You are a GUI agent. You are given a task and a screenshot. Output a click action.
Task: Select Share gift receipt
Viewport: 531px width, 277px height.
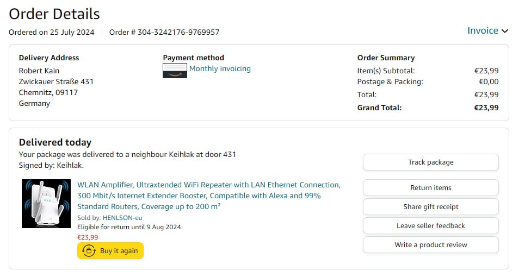pyautogui.click(x=430, y=206)
